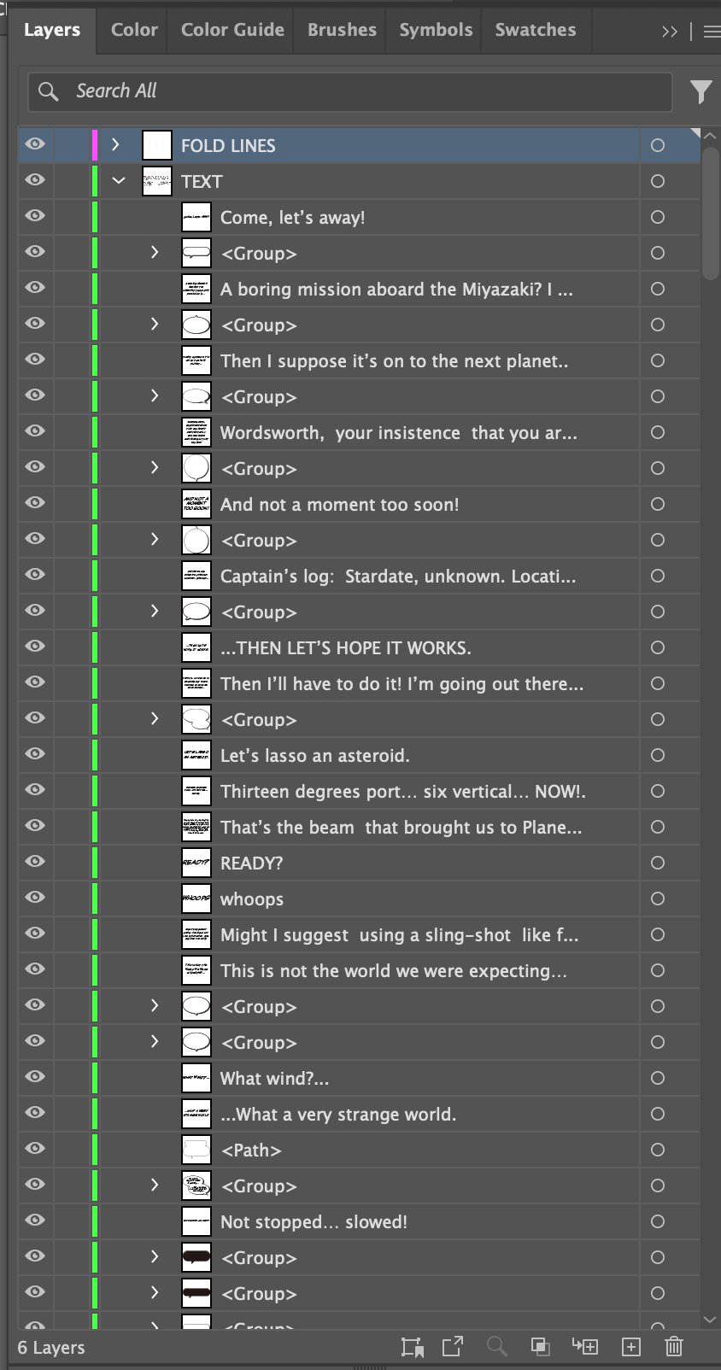721x1370 pixels.
Task: Open the Color Guide tab
Action: 232,30
